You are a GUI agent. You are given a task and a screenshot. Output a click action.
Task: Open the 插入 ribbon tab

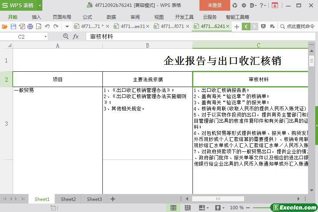click(x=36, y=17)
